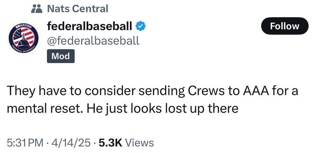Click the community people icon beside Nats Central
321x153 pixels.
(x=37, y=9)
